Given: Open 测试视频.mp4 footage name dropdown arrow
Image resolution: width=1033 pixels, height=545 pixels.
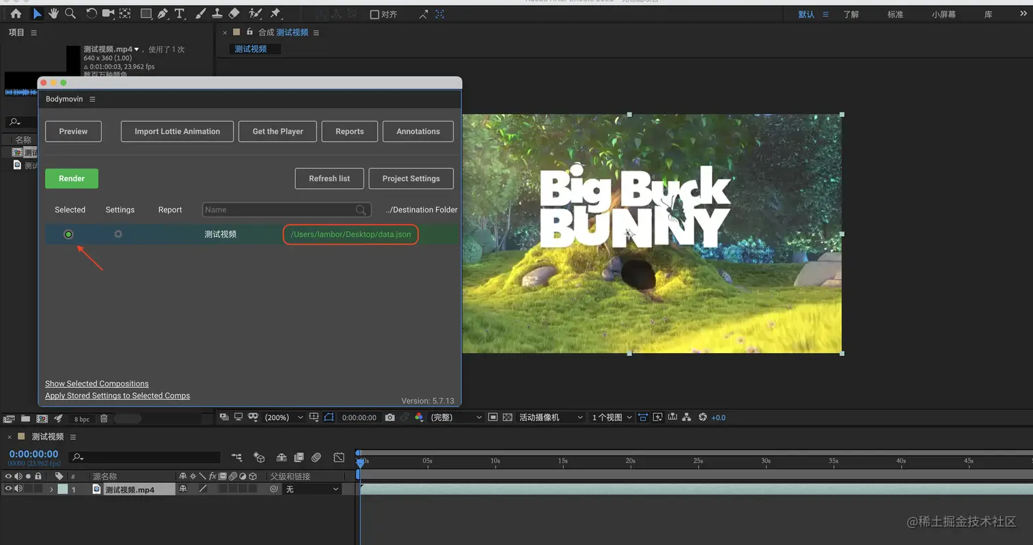Looking at the screenshot, I should coord(137,49).
